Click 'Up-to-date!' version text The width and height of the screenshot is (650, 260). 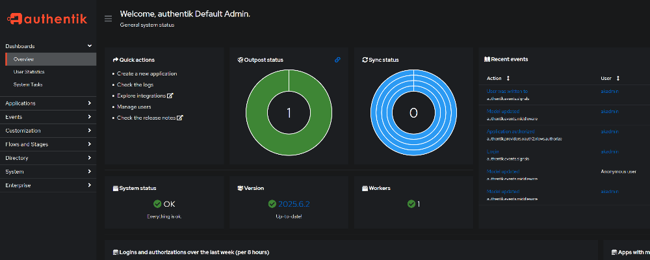(289, 216)
